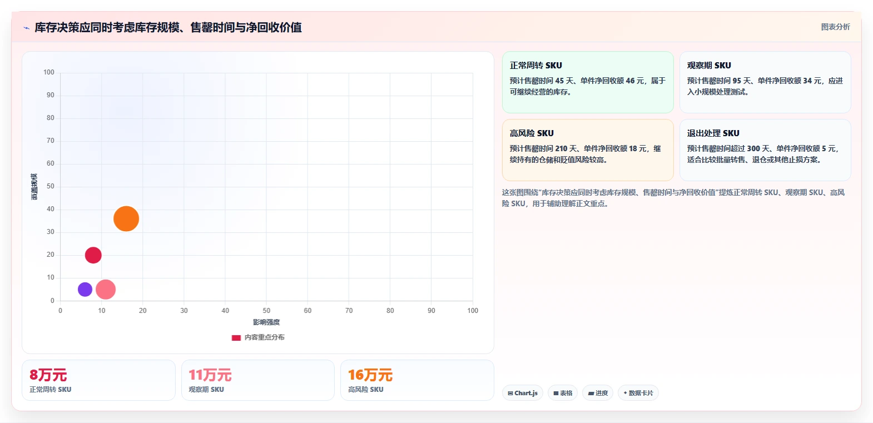Click the text 预计售罄时间 45 天

542,81
